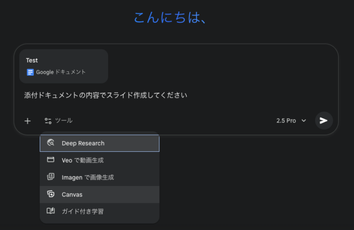Click the tools sliders icon
This screenshot has height=230, width=354.
(x=48, y=121)
